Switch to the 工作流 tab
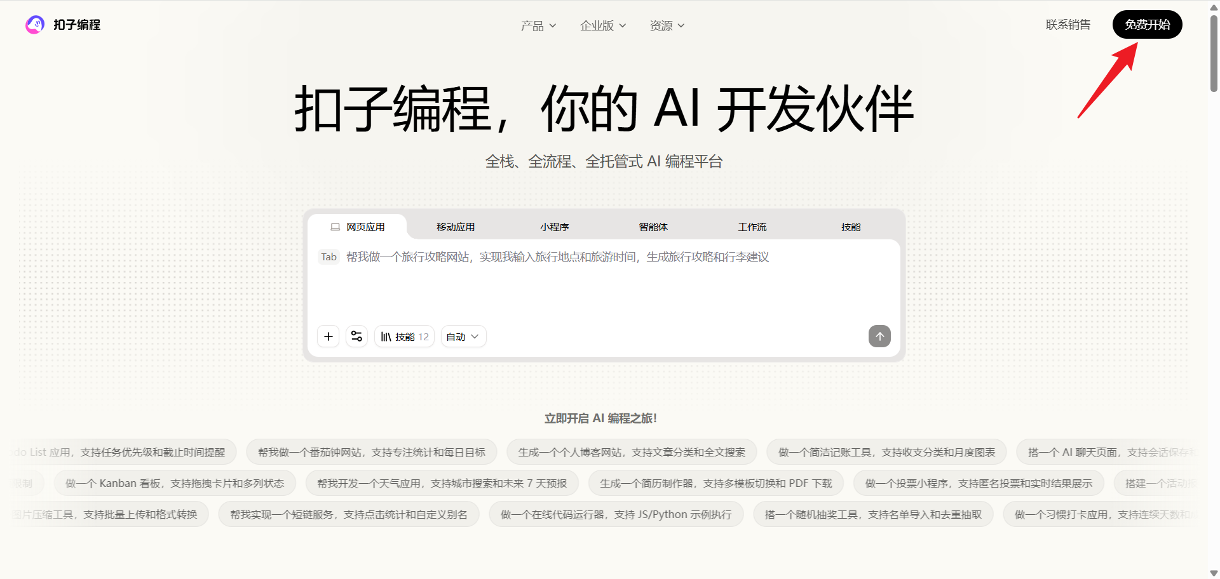The image size is (1220, 579). [752, 227]
